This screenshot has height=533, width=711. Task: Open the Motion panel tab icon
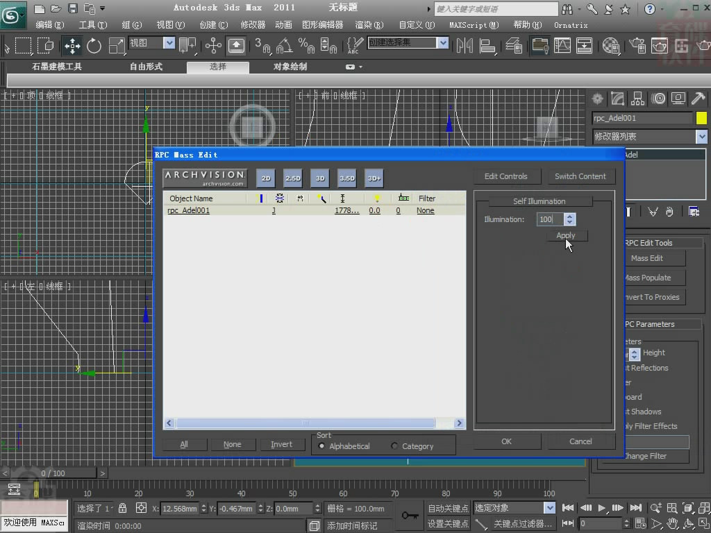(x=658, y=99)
